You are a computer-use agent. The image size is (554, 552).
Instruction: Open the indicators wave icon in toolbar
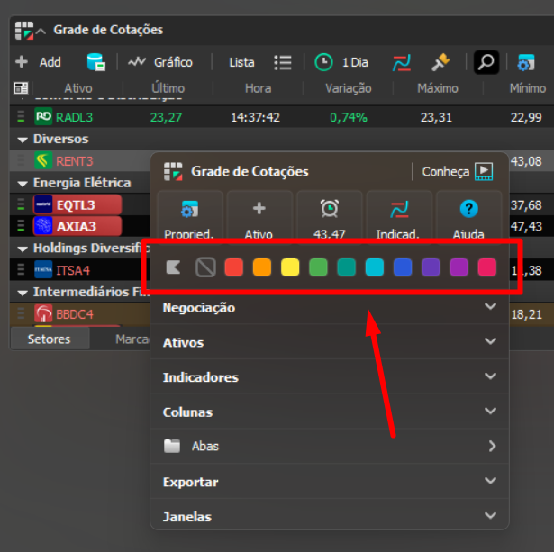pyautogui.click(x=402, y=62)
